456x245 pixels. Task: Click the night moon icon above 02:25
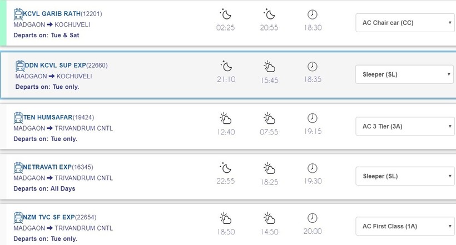tap(225, 13)
